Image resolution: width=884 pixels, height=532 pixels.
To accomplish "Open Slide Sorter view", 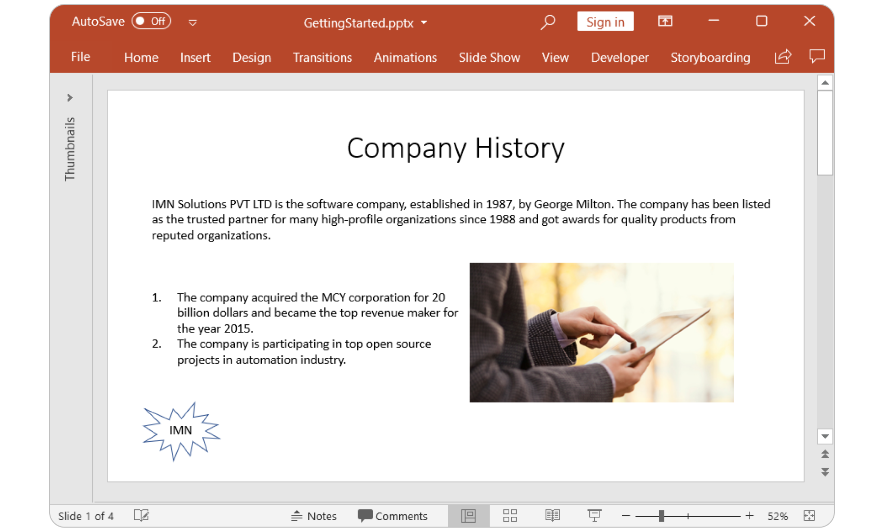I will point(510,516).
